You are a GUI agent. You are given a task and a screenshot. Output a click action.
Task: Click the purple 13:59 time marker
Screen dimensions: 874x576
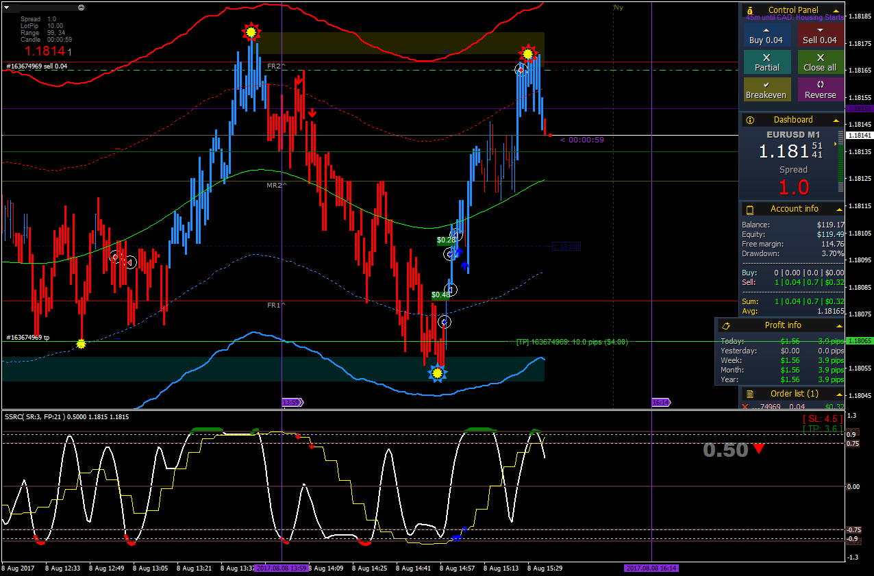[x=292, y=403]
